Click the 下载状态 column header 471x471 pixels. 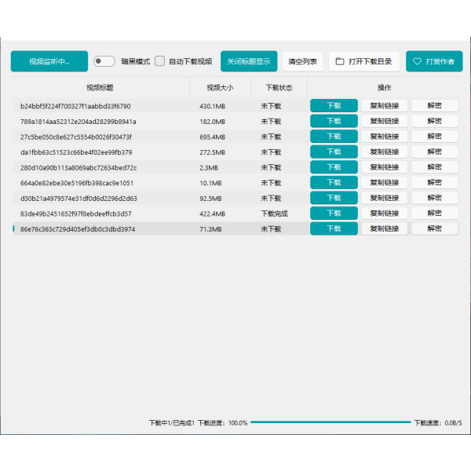(279, 88)
